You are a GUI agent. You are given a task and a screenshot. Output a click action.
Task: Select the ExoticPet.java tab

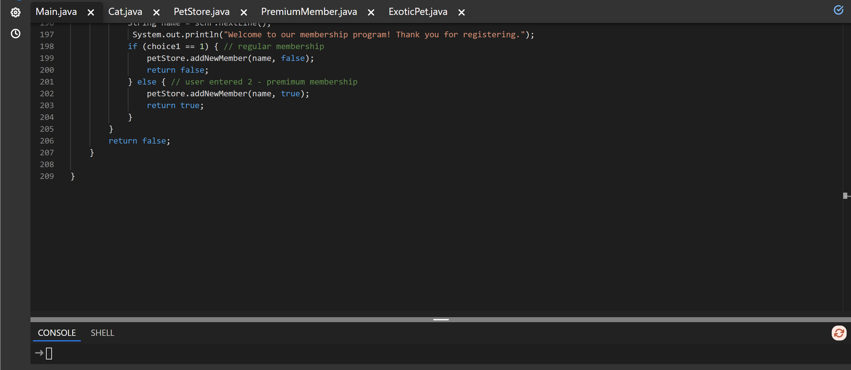tap(418, 12)
